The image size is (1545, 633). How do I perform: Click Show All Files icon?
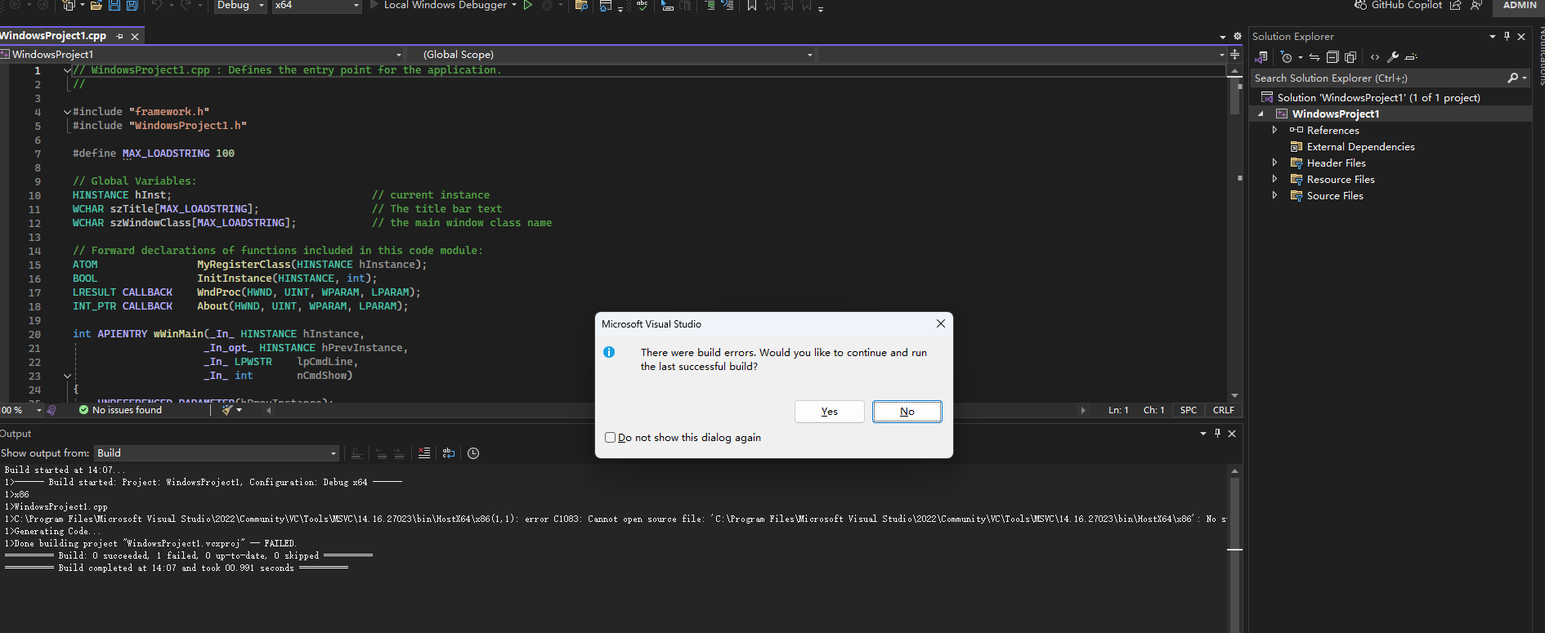(x=1350, y=57)
